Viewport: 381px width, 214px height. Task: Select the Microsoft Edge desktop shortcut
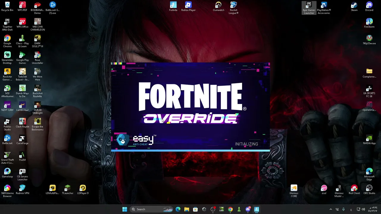369,174
